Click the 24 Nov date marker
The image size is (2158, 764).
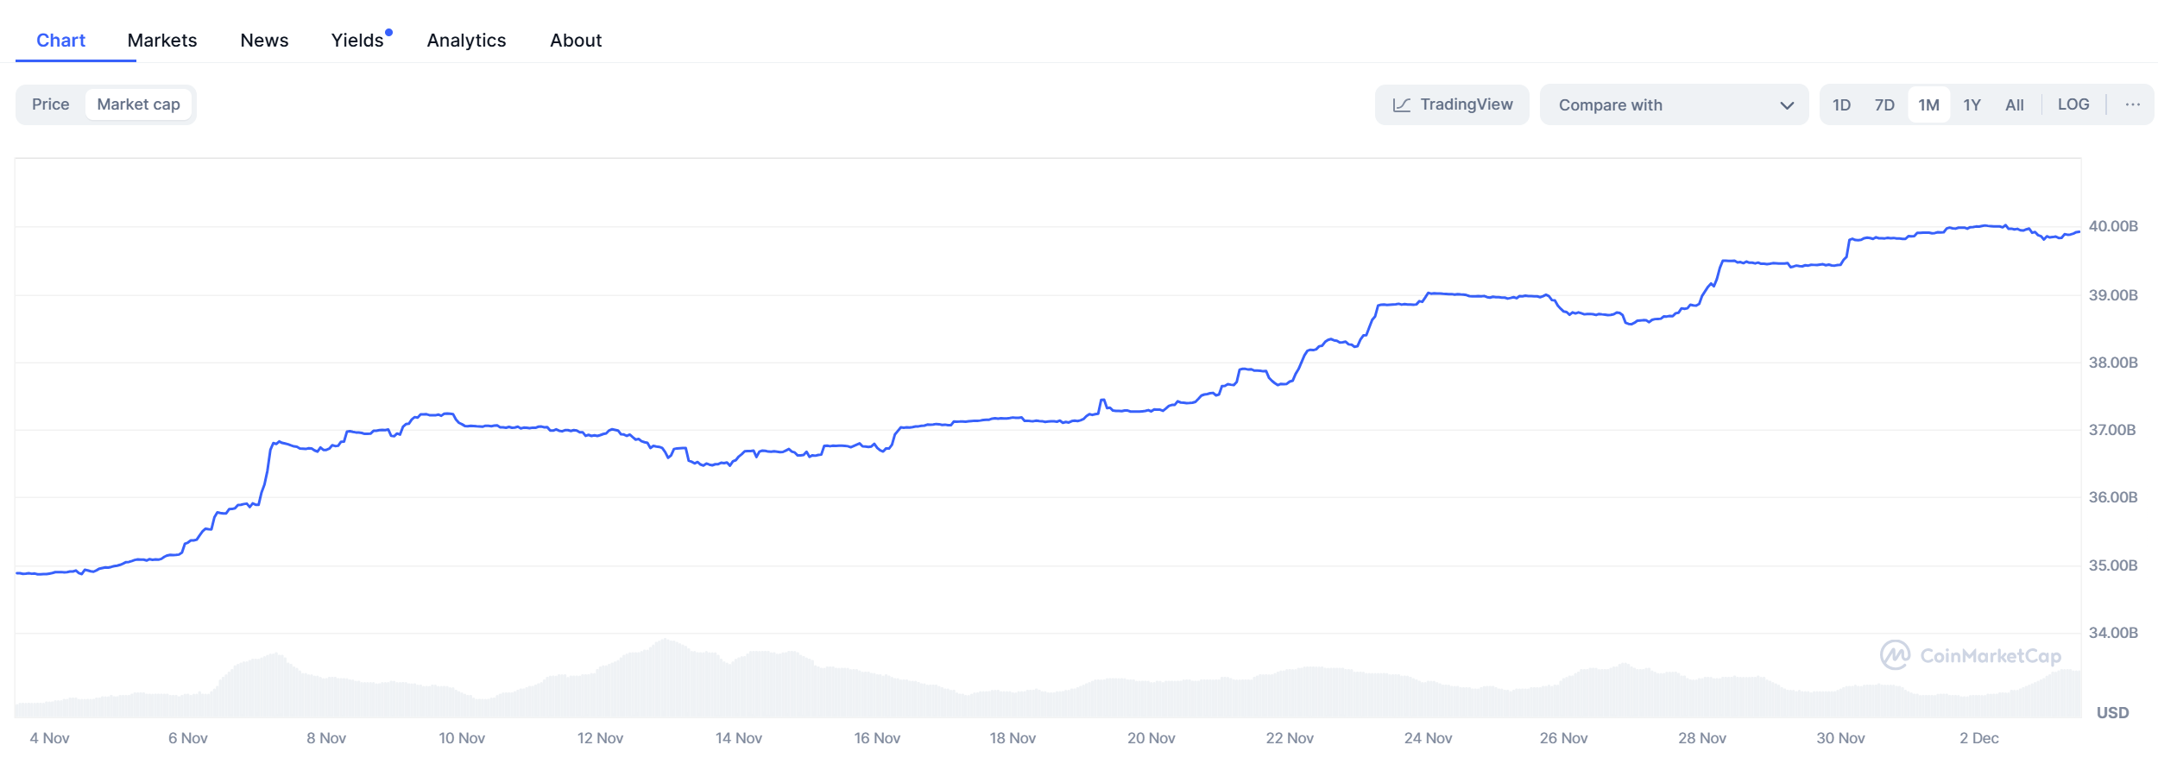click(x=1428, y=738)
